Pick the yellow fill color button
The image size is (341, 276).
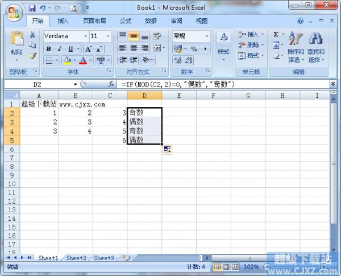pos(67,60)
